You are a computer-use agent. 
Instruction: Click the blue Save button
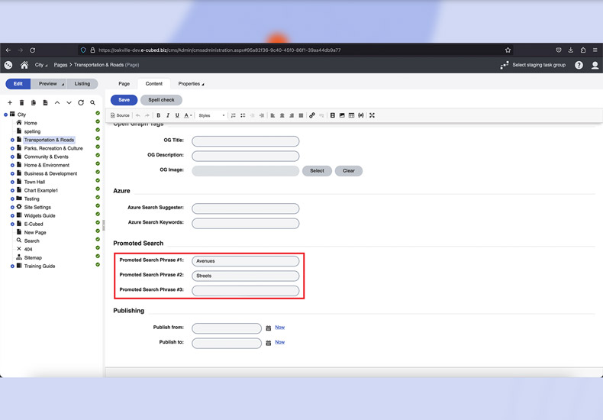pos(124,100)
